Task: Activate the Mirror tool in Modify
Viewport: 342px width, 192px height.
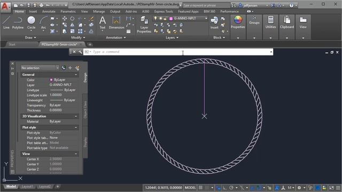Action: [72, 25]
